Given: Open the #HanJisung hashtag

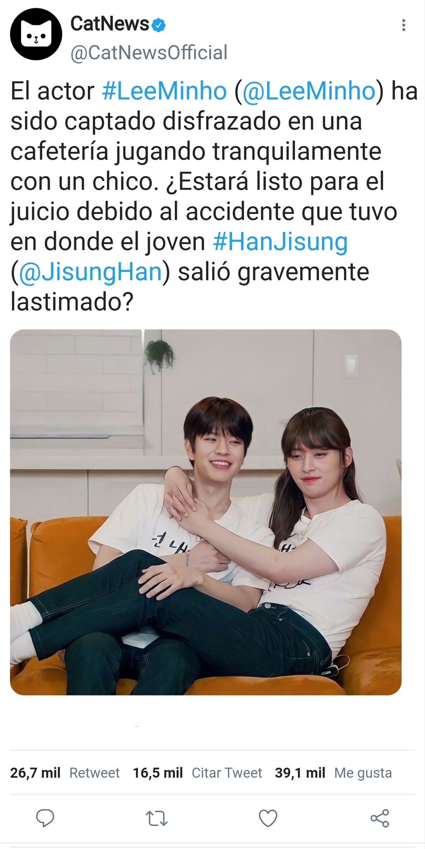Looking at the screenshot, I should [x=280, y=242].
